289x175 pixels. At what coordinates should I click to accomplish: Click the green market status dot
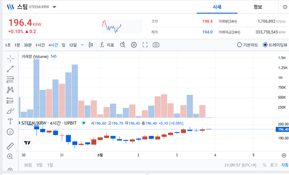[84, 123]
